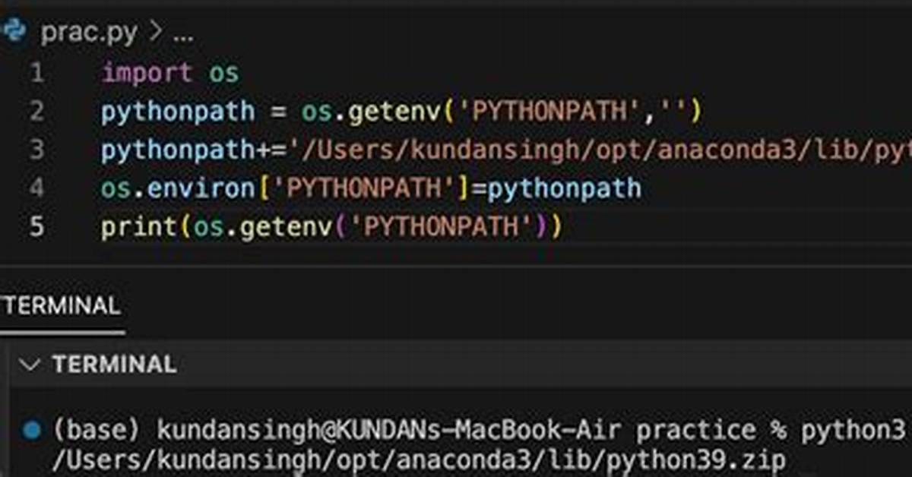The width and height of the screenshot is (912, 477).
Task: Click the TERMINAL section header label
Action: click(114, 365)
